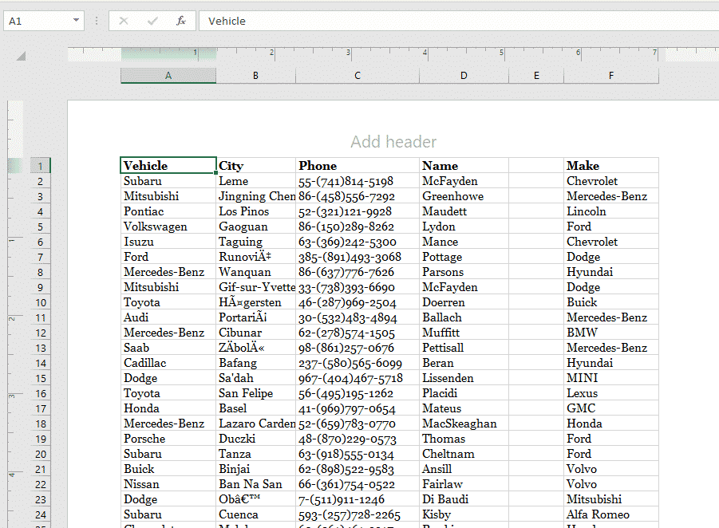The image size is (719, 528).
Task: Select column D header
Action: coord(464,76)
